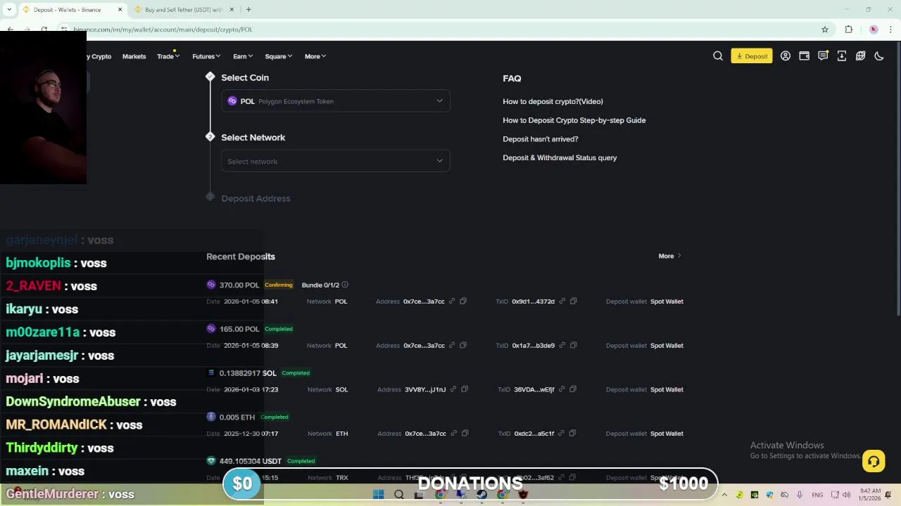Open the Binance search icon
The width and height of the screenshot is (901, 506).
pos(718,56)
